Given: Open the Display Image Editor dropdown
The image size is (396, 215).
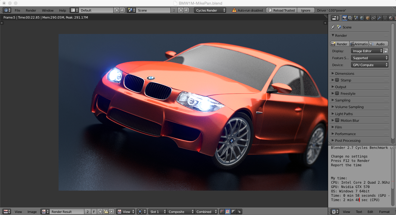Looking at the screenshot, I should [x=367, y=51].
